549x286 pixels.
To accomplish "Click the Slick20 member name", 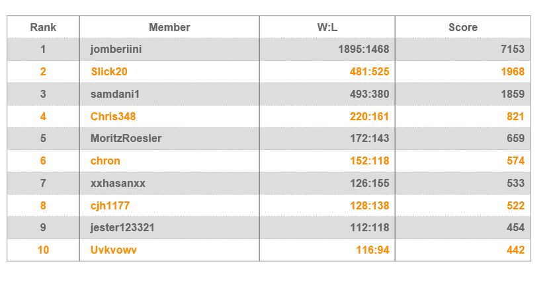I will click(109, 72).
